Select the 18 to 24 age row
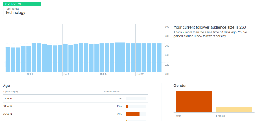This screenshot has width=255, height=121. coord(75,106)
